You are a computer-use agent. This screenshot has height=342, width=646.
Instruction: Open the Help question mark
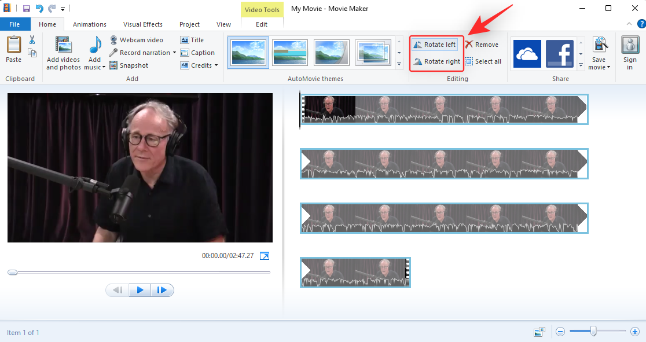(641, 24)
